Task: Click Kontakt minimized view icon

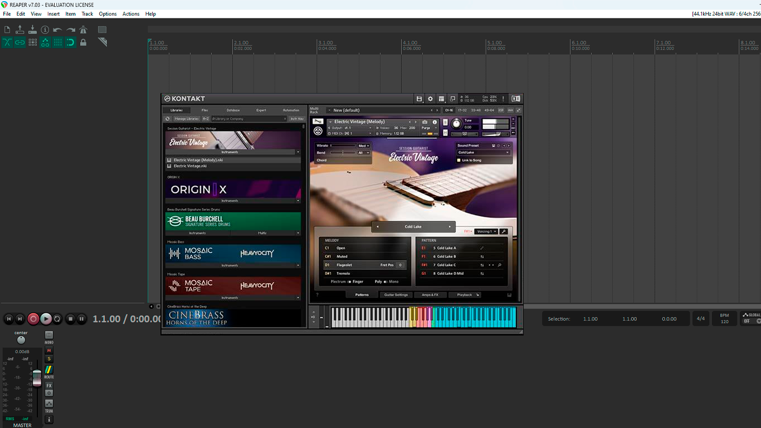Action: point(452,99)
